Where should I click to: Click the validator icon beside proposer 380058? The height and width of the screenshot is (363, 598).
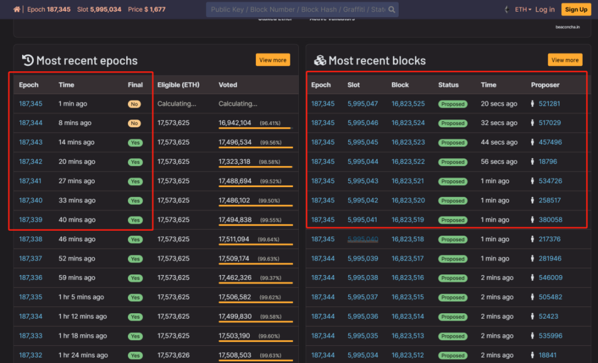532,220
